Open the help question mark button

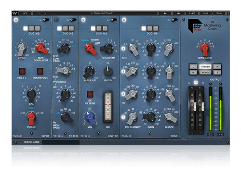click(x=228, y=13)
